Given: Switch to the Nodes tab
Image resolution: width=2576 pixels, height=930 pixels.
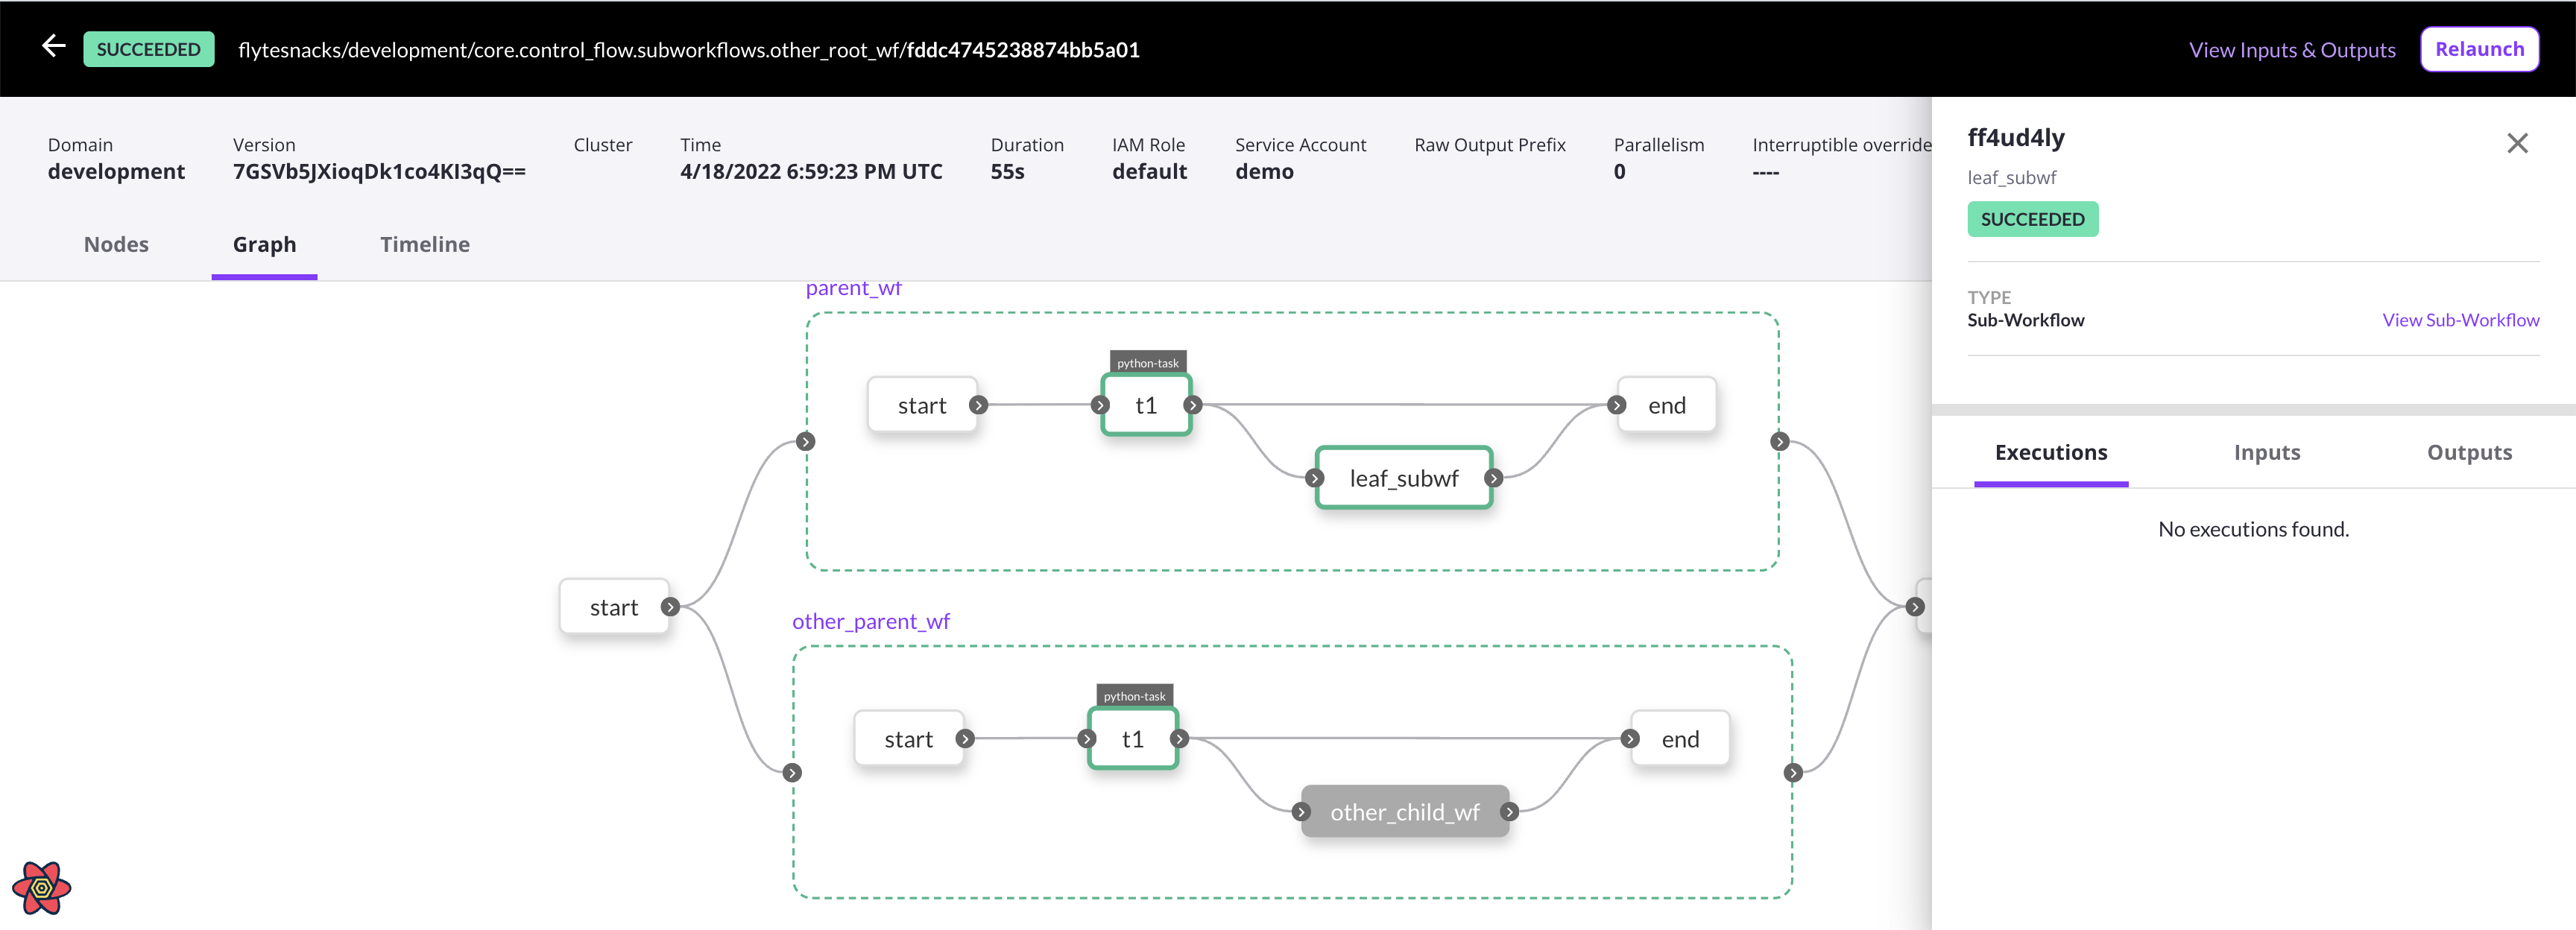Looking at the screenshot, I should click(116, 245).
